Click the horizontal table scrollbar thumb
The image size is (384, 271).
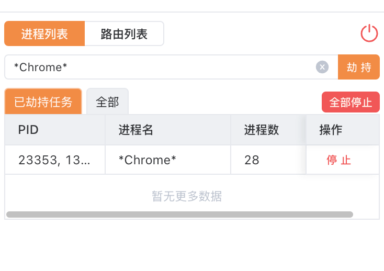click(x=179, y=214)
